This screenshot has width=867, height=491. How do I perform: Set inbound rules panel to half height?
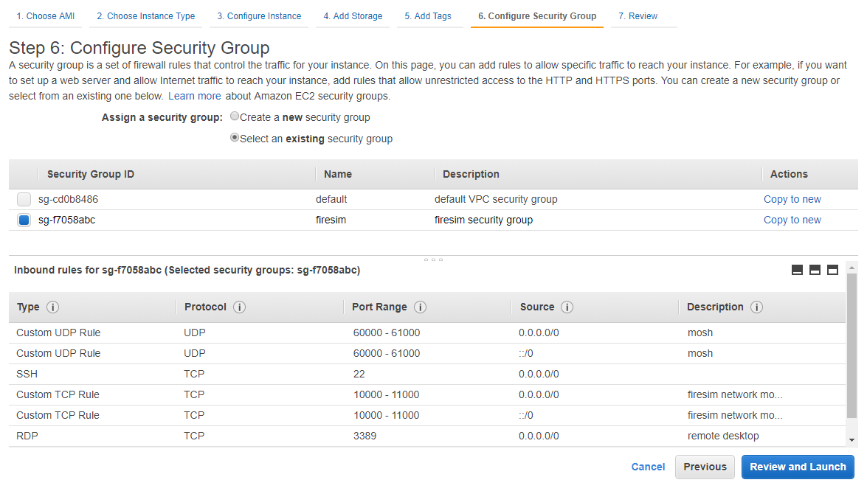[815, 270]
